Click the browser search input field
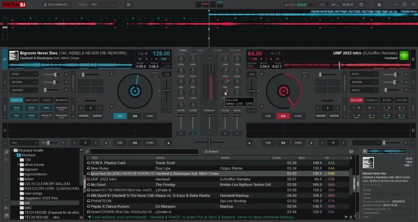The height and width of the screenshot is (222, 418). (144, 151)
